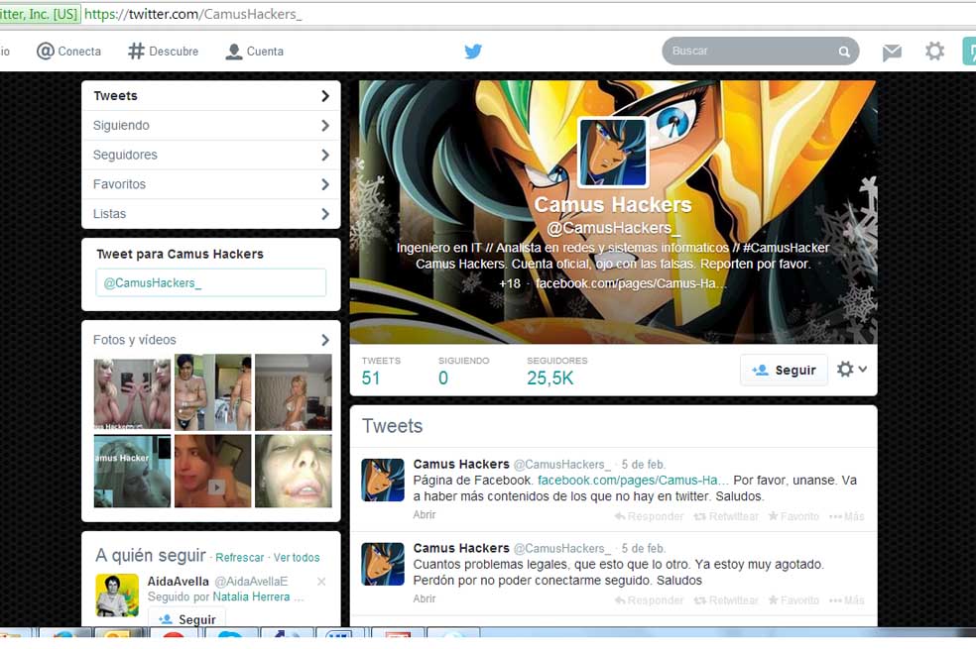976x649 pixels.
Task: Click Responder on the problemas legales tweet
Action: [649, 600]
